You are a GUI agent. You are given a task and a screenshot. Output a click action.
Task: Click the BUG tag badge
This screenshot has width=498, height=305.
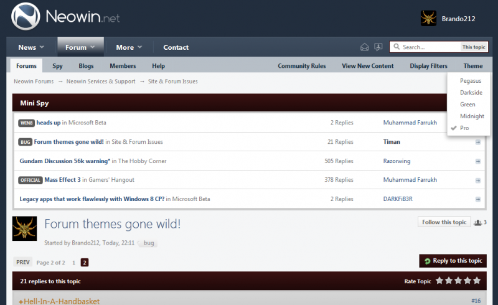coord(25,142)
